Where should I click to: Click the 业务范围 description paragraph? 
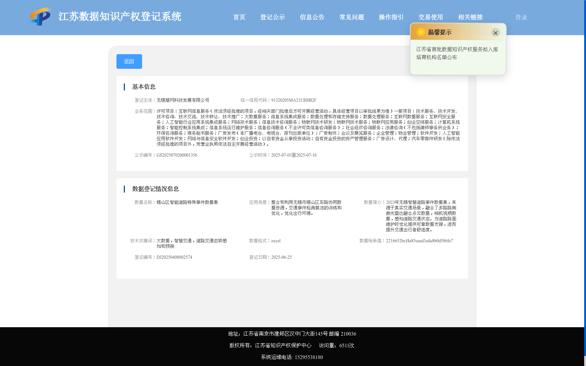coord(308,128)
